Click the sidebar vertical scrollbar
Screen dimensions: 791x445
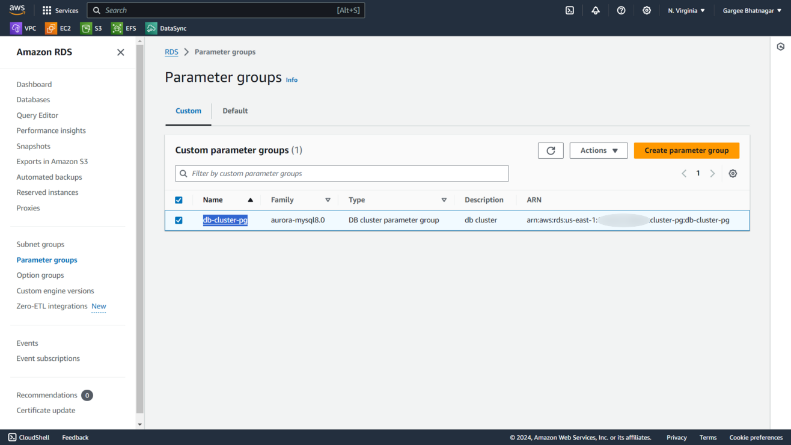[140, 229]
